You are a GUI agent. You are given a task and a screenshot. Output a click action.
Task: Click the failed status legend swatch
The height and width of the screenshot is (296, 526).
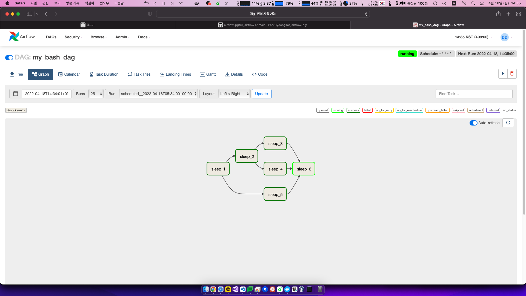tap(367, 110)
